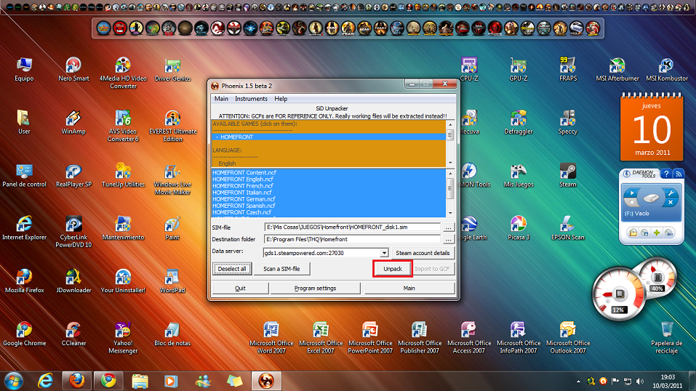Select HOMEFRONT Content.ncf file
This screenshot has height=391, width=696.
point(244,173)
